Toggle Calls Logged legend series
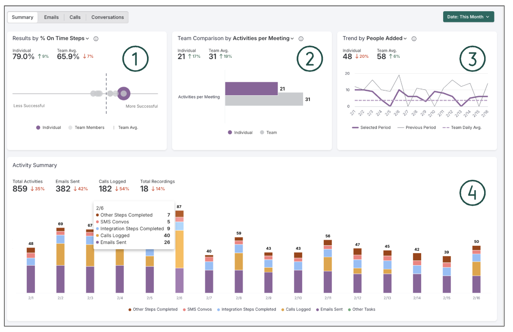513x332 pixels. (x=296, y=309)
